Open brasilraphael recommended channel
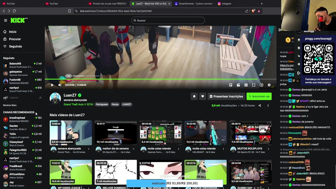Viewport: 336px width, 189px height. pyautogui.click(x=22, y=119)
